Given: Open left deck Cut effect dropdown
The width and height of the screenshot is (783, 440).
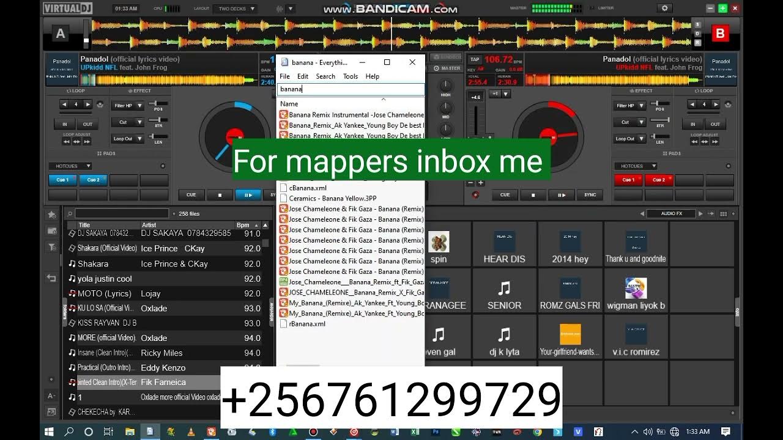Looking at the screenshot, I should (128, 122).
